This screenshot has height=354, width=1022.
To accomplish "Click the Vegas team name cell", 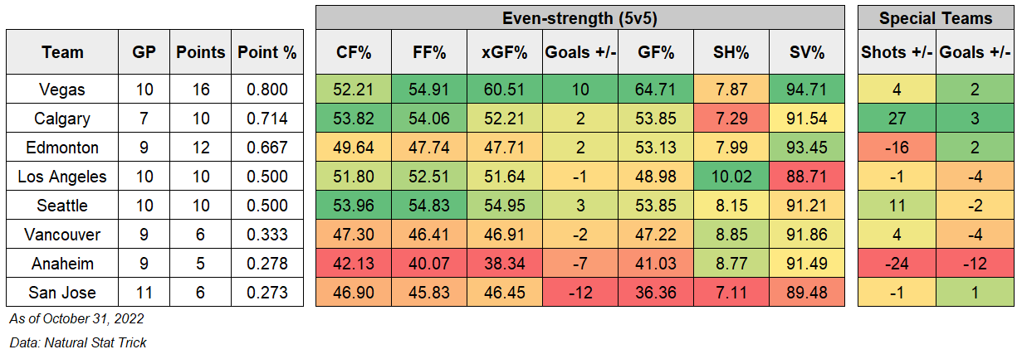I will click(x=63, y=90).
